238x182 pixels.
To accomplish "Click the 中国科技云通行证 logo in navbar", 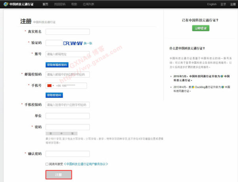I will 19,4.
